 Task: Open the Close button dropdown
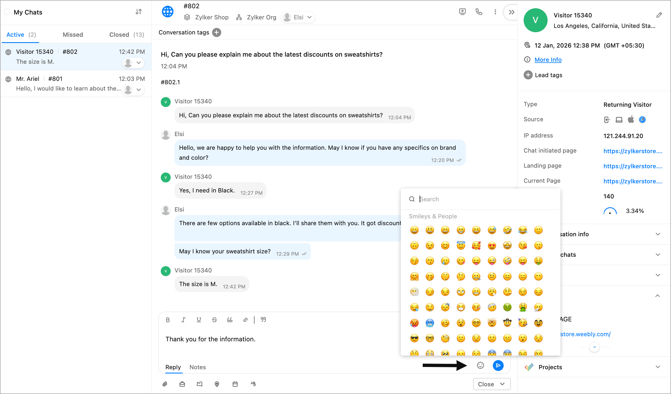[502, 384]
